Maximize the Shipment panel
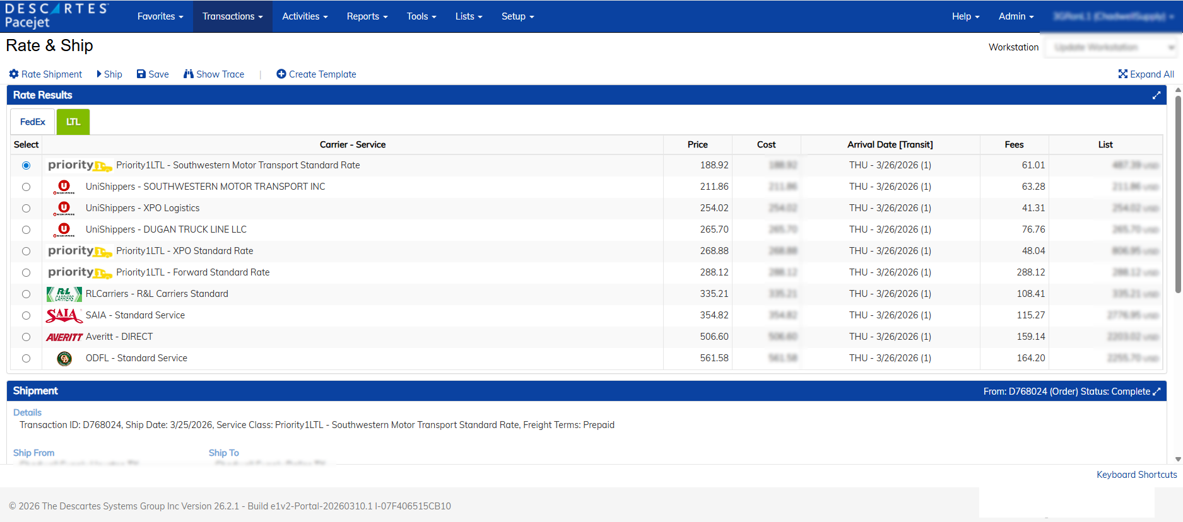The width and height of the screenshot is (1183, 522). 1157,391
